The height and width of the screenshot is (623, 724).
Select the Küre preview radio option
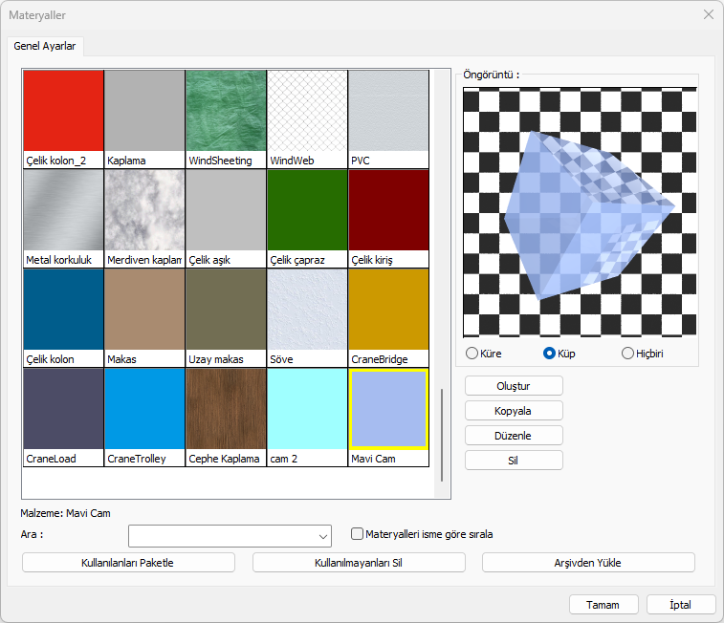click(x=472, y=354)
